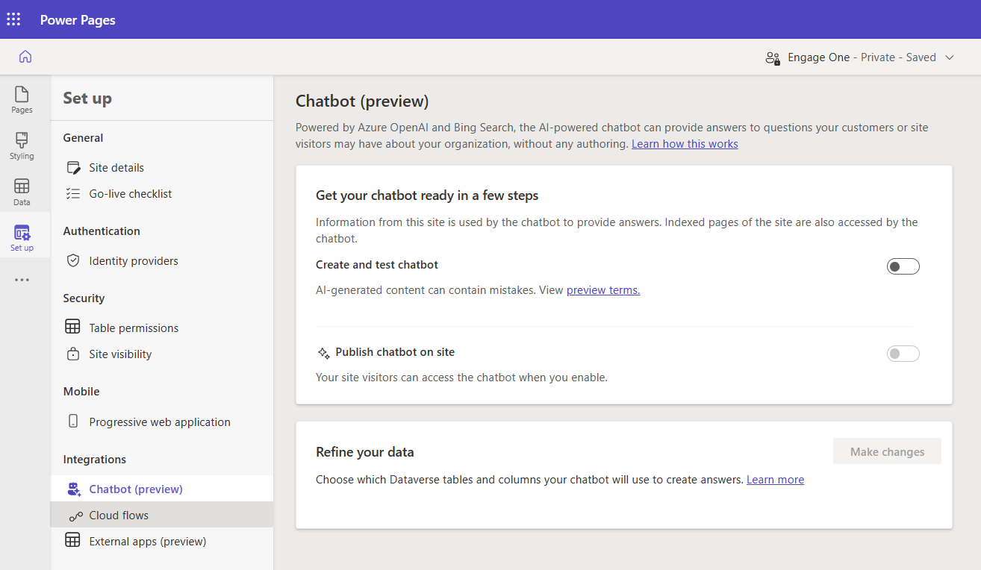
Task: Expand the Engage One site dropdown chevron
Action: 950,57
